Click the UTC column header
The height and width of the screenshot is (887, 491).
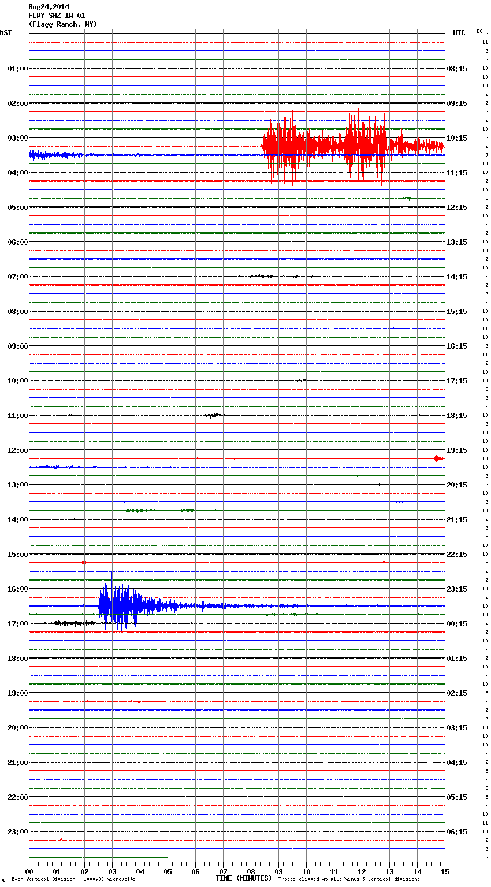coord(459,33)
